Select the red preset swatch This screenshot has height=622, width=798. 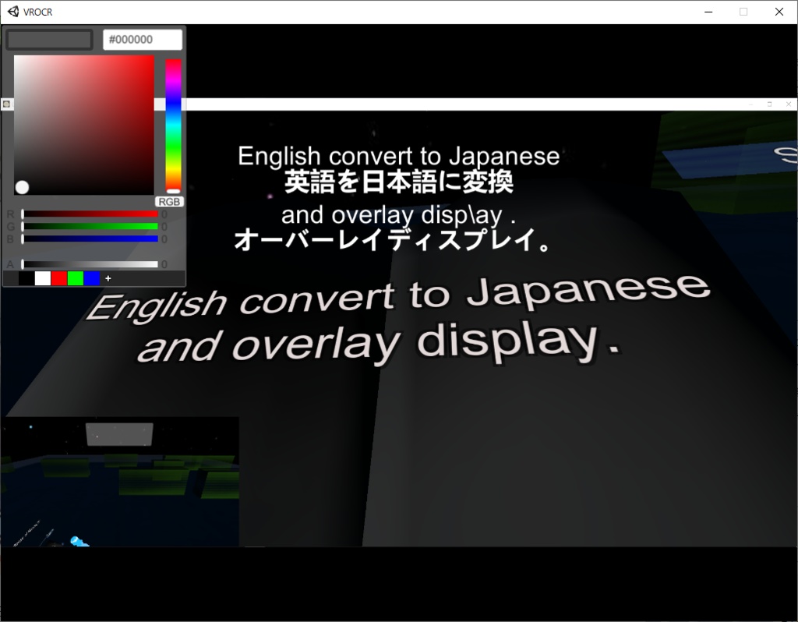point(59,278)
